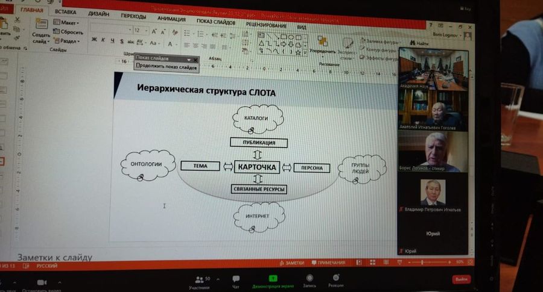Open the ВИД ribbon tab
The width and height of the screenshot is (543, 292).
pos(301,27)
